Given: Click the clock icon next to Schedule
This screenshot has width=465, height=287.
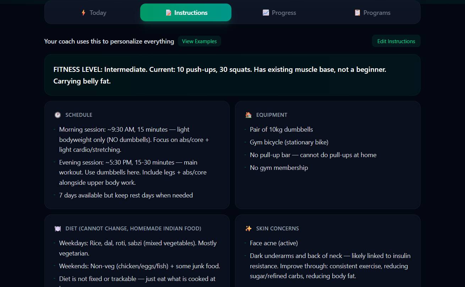Looking at the screenshot, I should pos(58,115).
